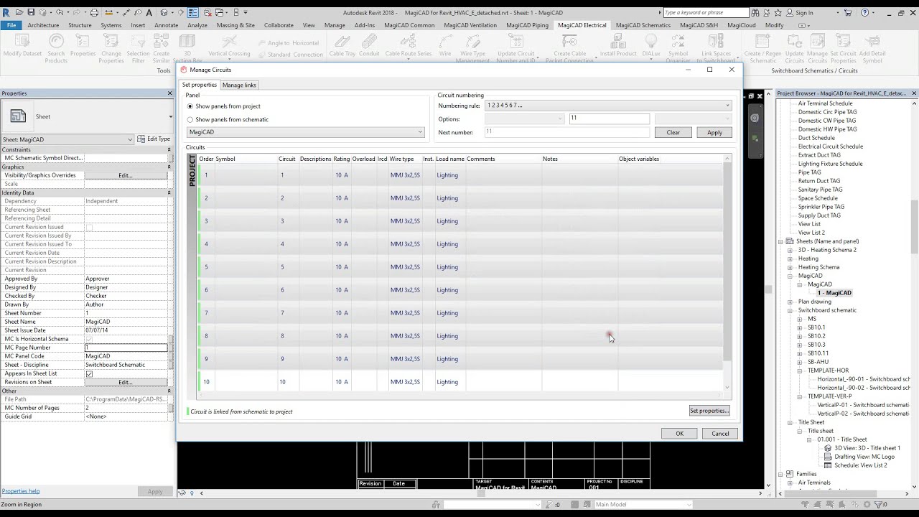
Task: Select the Wire tool in ribbon
Action: pyautogui.click(x=445, y=45)
